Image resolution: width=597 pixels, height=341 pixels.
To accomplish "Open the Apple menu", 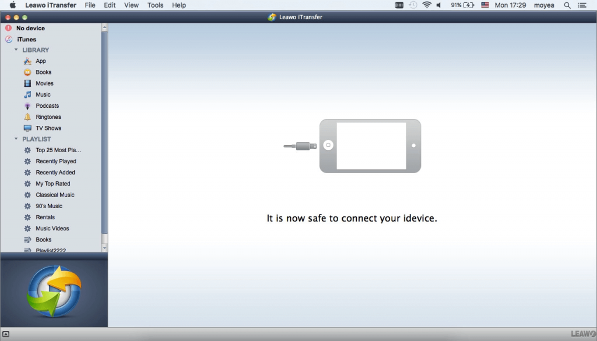I will point(13,5).
